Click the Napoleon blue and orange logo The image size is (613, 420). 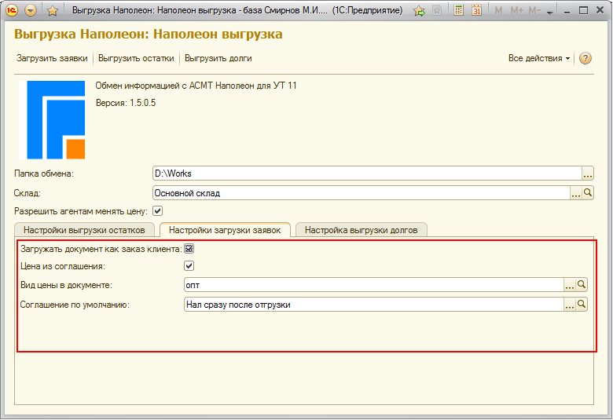pyautogui.click(x=52, y=119)
